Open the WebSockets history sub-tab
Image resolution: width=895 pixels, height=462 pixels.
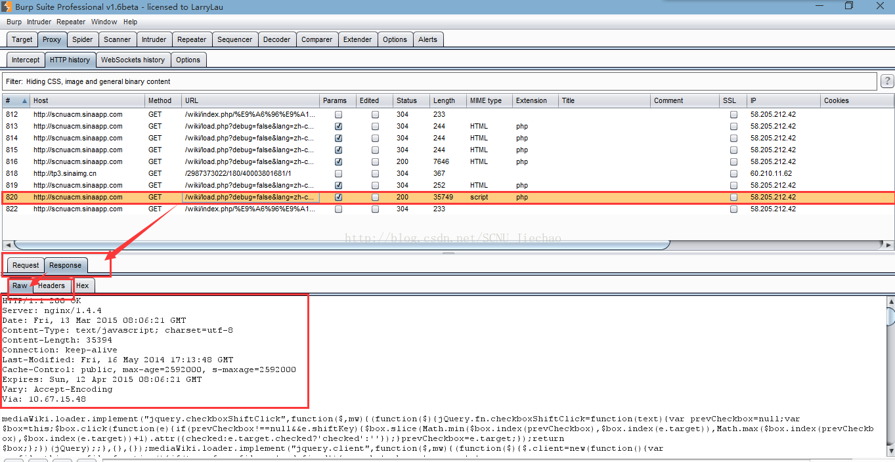(133, 60)
